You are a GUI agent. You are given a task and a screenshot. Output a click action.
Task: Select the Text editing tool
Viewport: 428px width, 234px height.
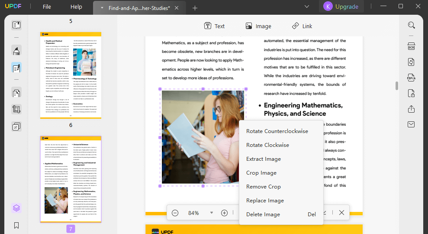click(214, 26)
